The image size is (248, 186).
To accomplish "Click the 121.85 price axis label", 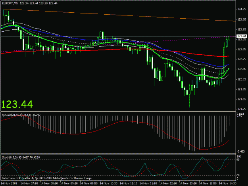I will tap(242, 89).
